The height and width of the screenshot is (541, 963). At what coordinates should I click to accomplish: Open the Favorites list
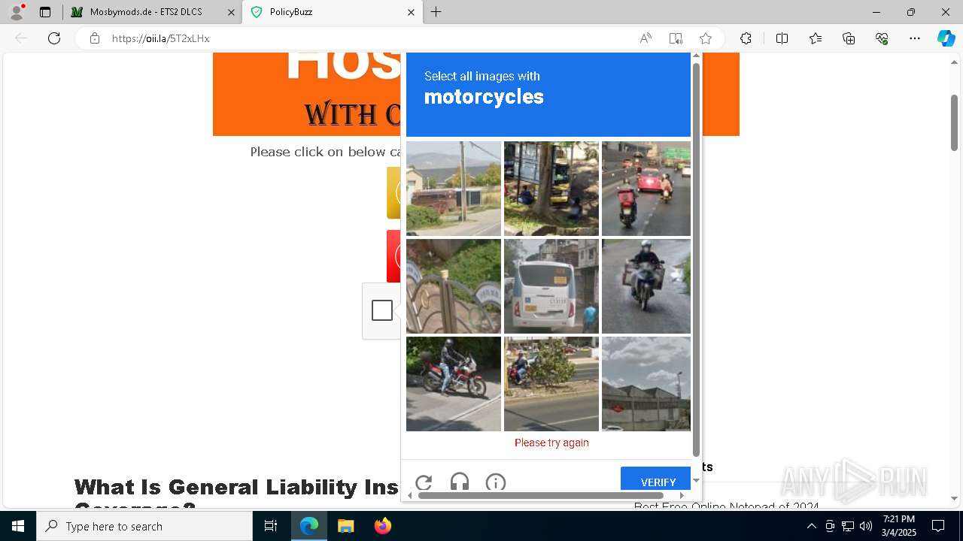(x=816, y=38)
